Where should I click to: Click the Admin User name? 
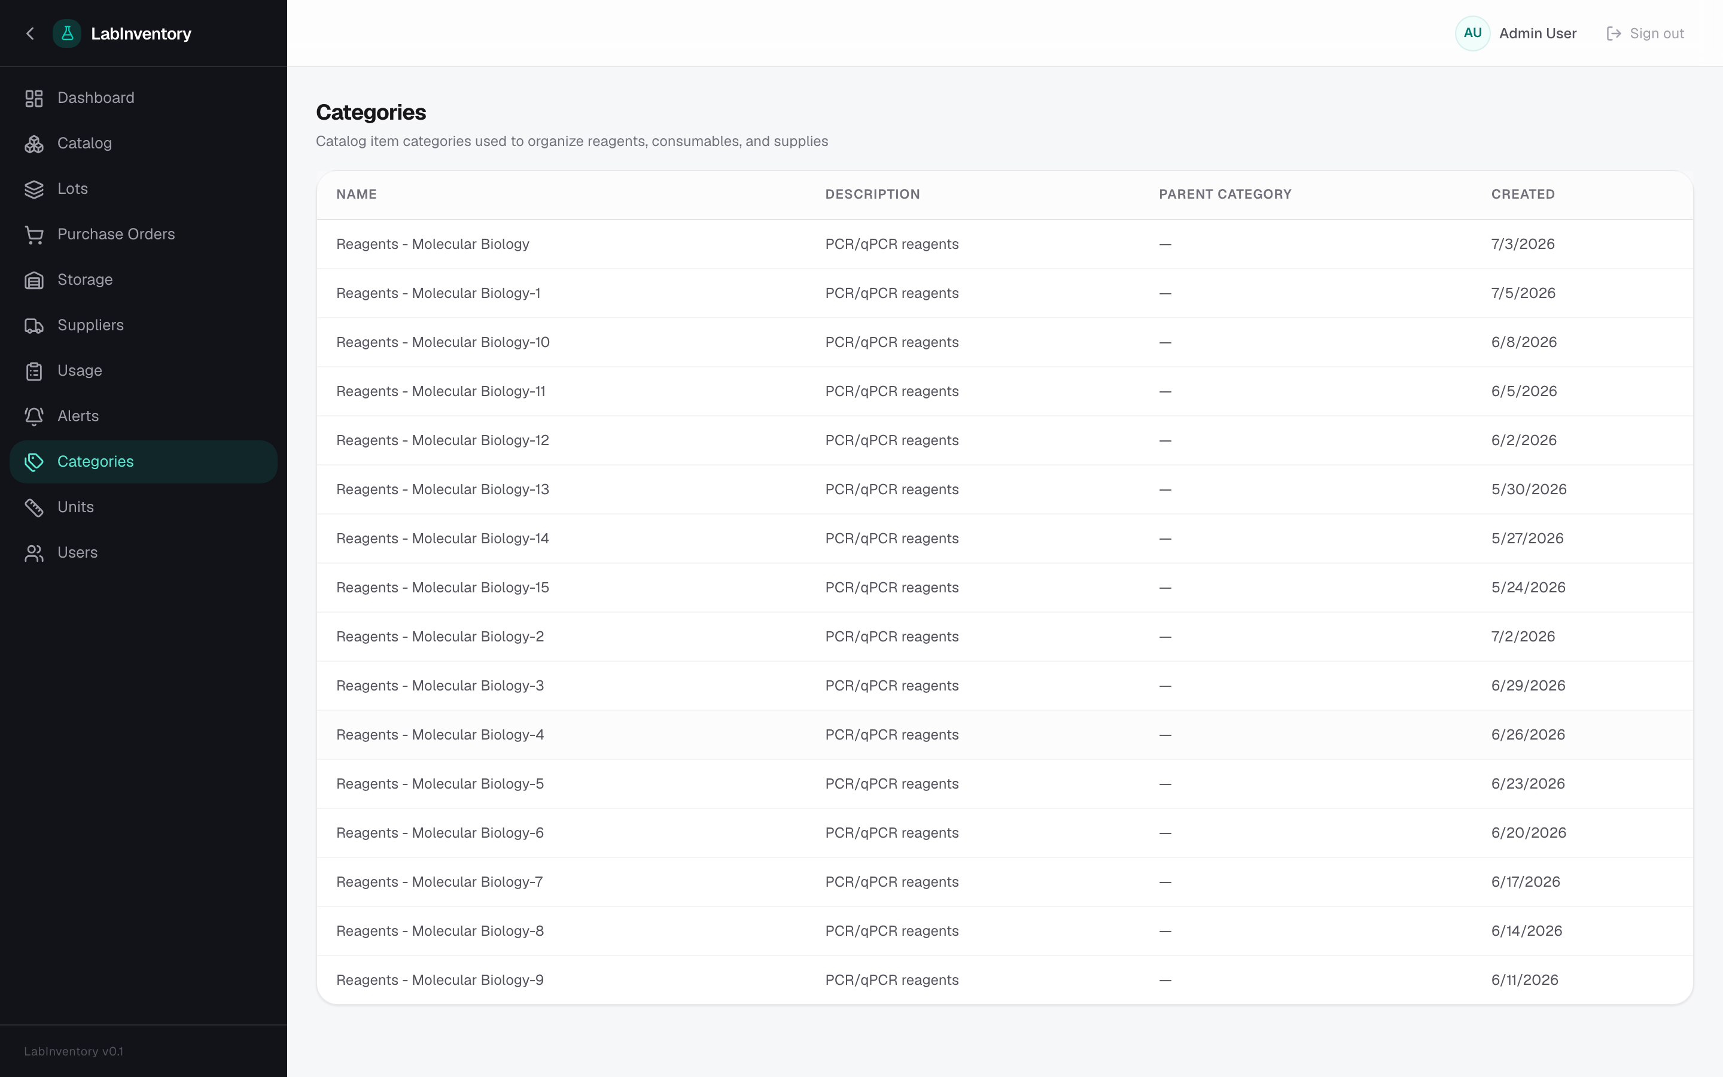(x=1537, y=34)
